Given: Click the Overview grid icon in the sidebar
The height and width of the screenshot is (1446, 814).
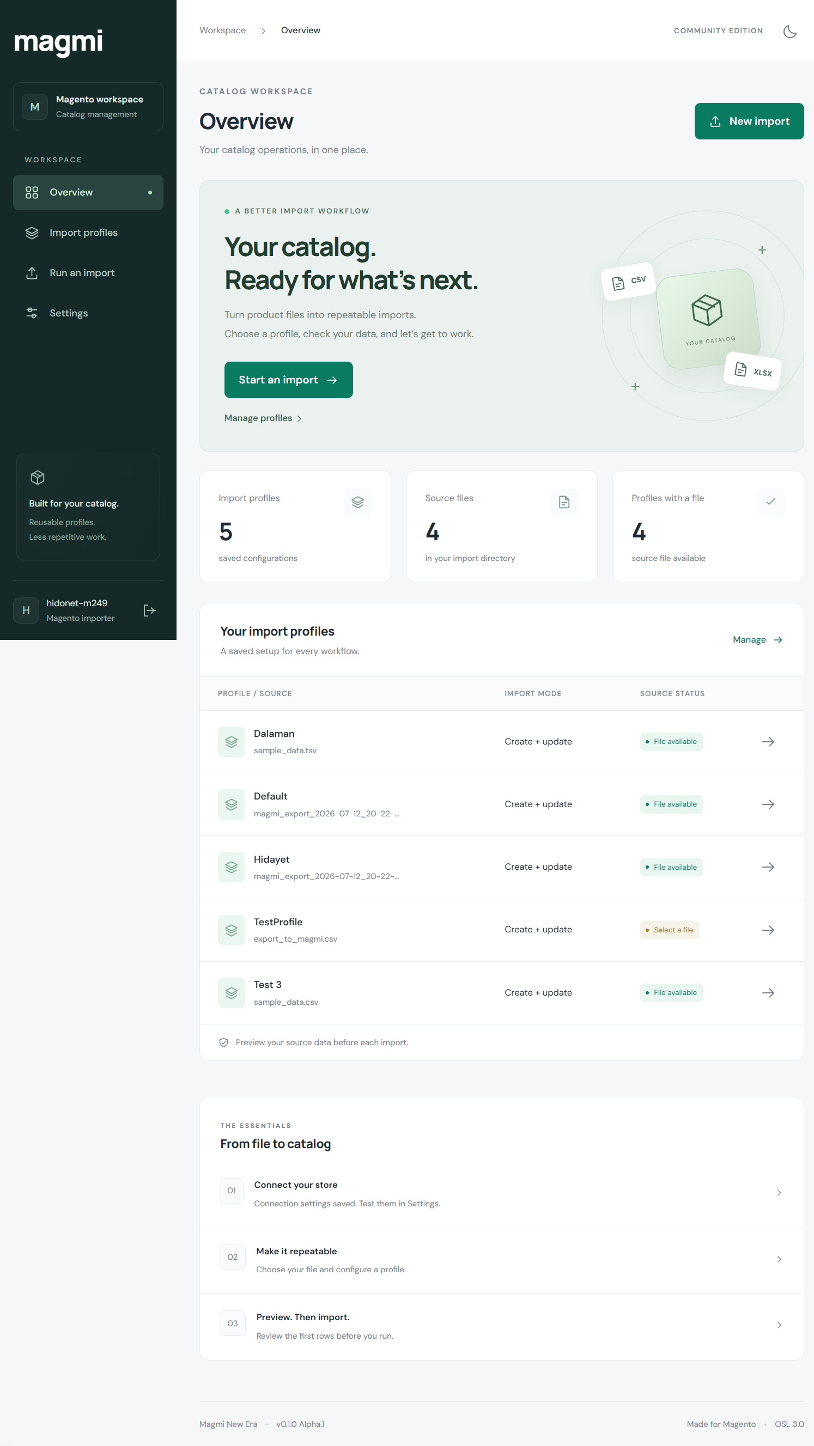Looking at the screenshot, I should click(x=32, y=193).
